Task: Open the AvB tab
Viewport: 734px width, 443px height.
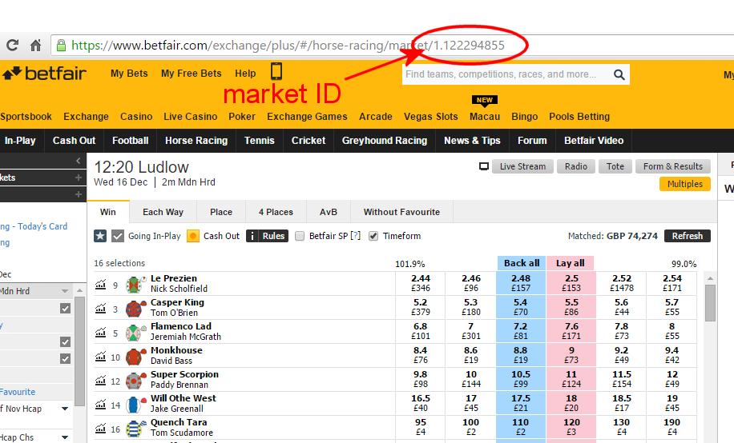Action: 329,212
